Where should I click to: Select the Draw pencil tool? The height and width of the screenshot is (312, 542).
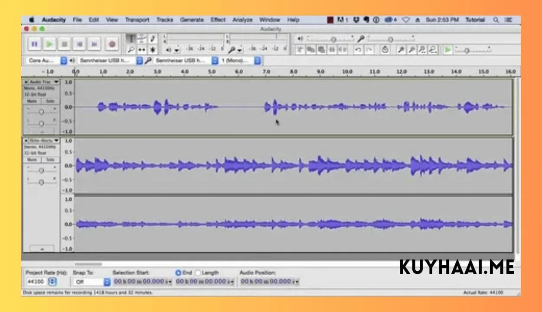pyautogui.click(x=152, y=39)
